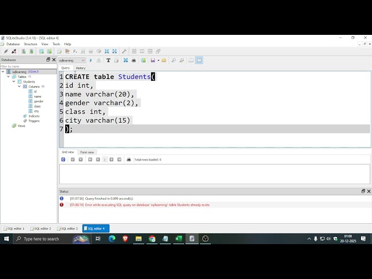Image resolution: width=372 pixels, height=279 pixels.
Task: Select the Grid view tab
Action: (x=68, y=152)
